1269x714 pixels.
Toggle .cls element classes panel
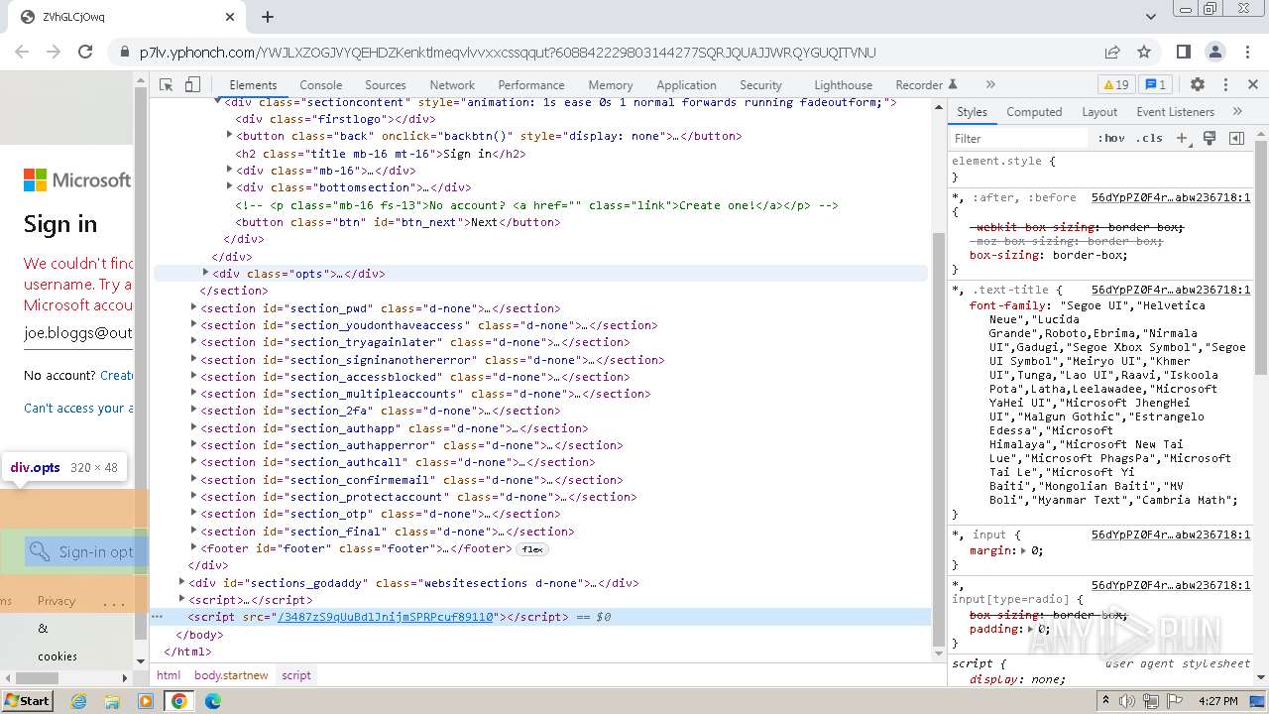[1150, 139]
